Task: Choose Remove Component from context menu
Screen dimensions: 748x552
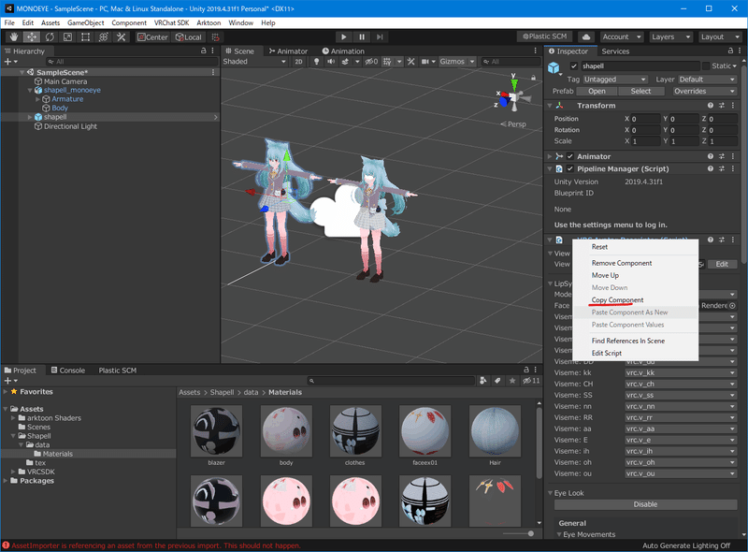Action: [635, 263]
